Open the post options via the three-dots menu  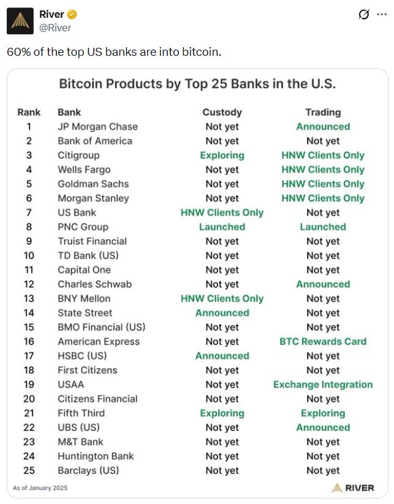point(382,13)
